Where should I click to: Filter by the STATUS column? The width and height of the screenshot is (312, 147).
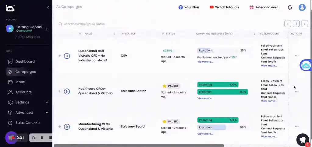pyautogui.click(x=163, y=34)
